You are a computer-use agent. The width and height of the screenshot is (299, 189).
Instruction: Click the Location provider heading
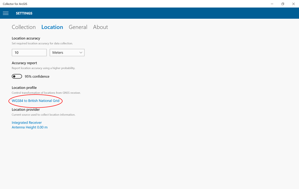[x=26, y=109]
